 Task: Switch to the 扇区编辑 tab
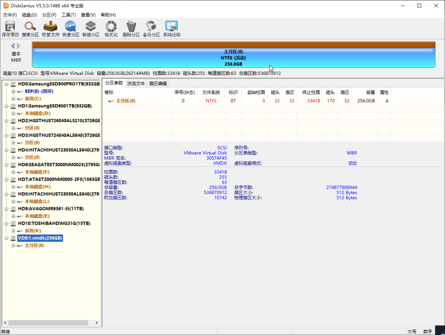click(x=157, y=84)
